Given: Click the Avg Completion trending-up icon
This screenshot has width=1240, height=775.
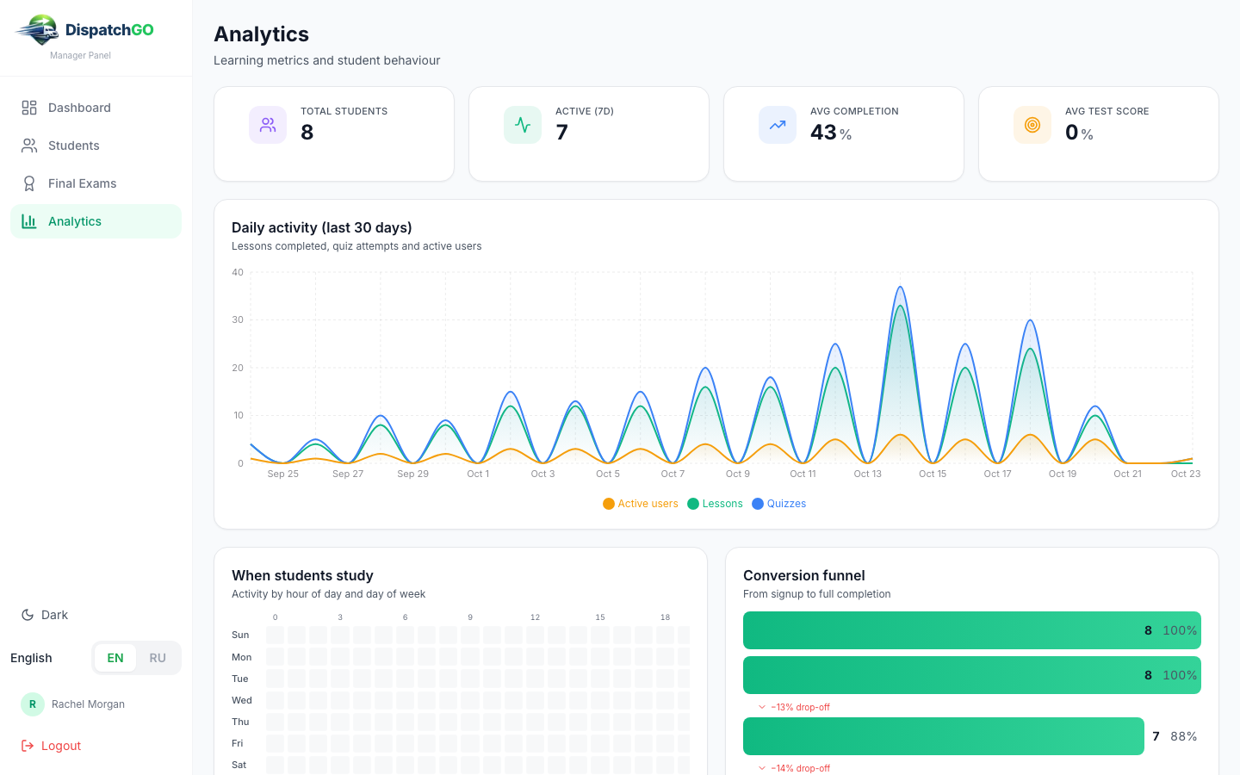Looking at the screenshot, I should [778, 125].
